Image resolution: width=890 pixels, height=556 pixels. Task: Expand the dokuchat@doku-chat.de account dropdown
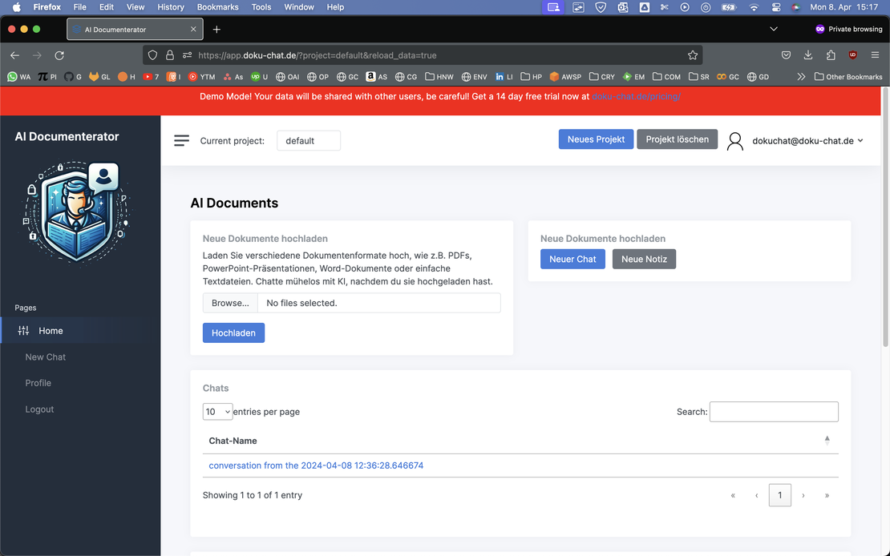(x=807, y=141)
